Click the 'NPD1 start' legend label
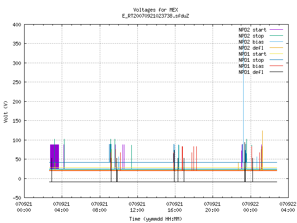 (252, 54)
